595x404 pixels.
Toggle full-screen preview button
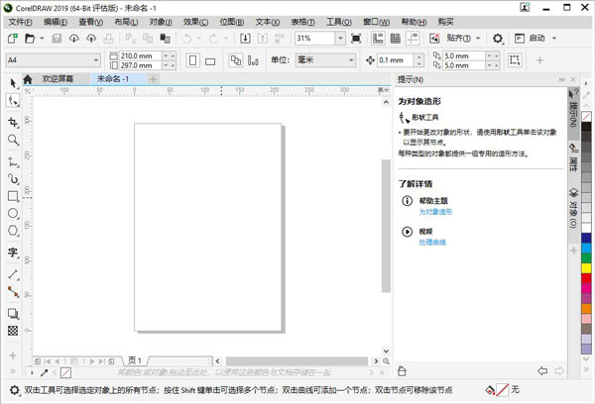click(356, 39)
